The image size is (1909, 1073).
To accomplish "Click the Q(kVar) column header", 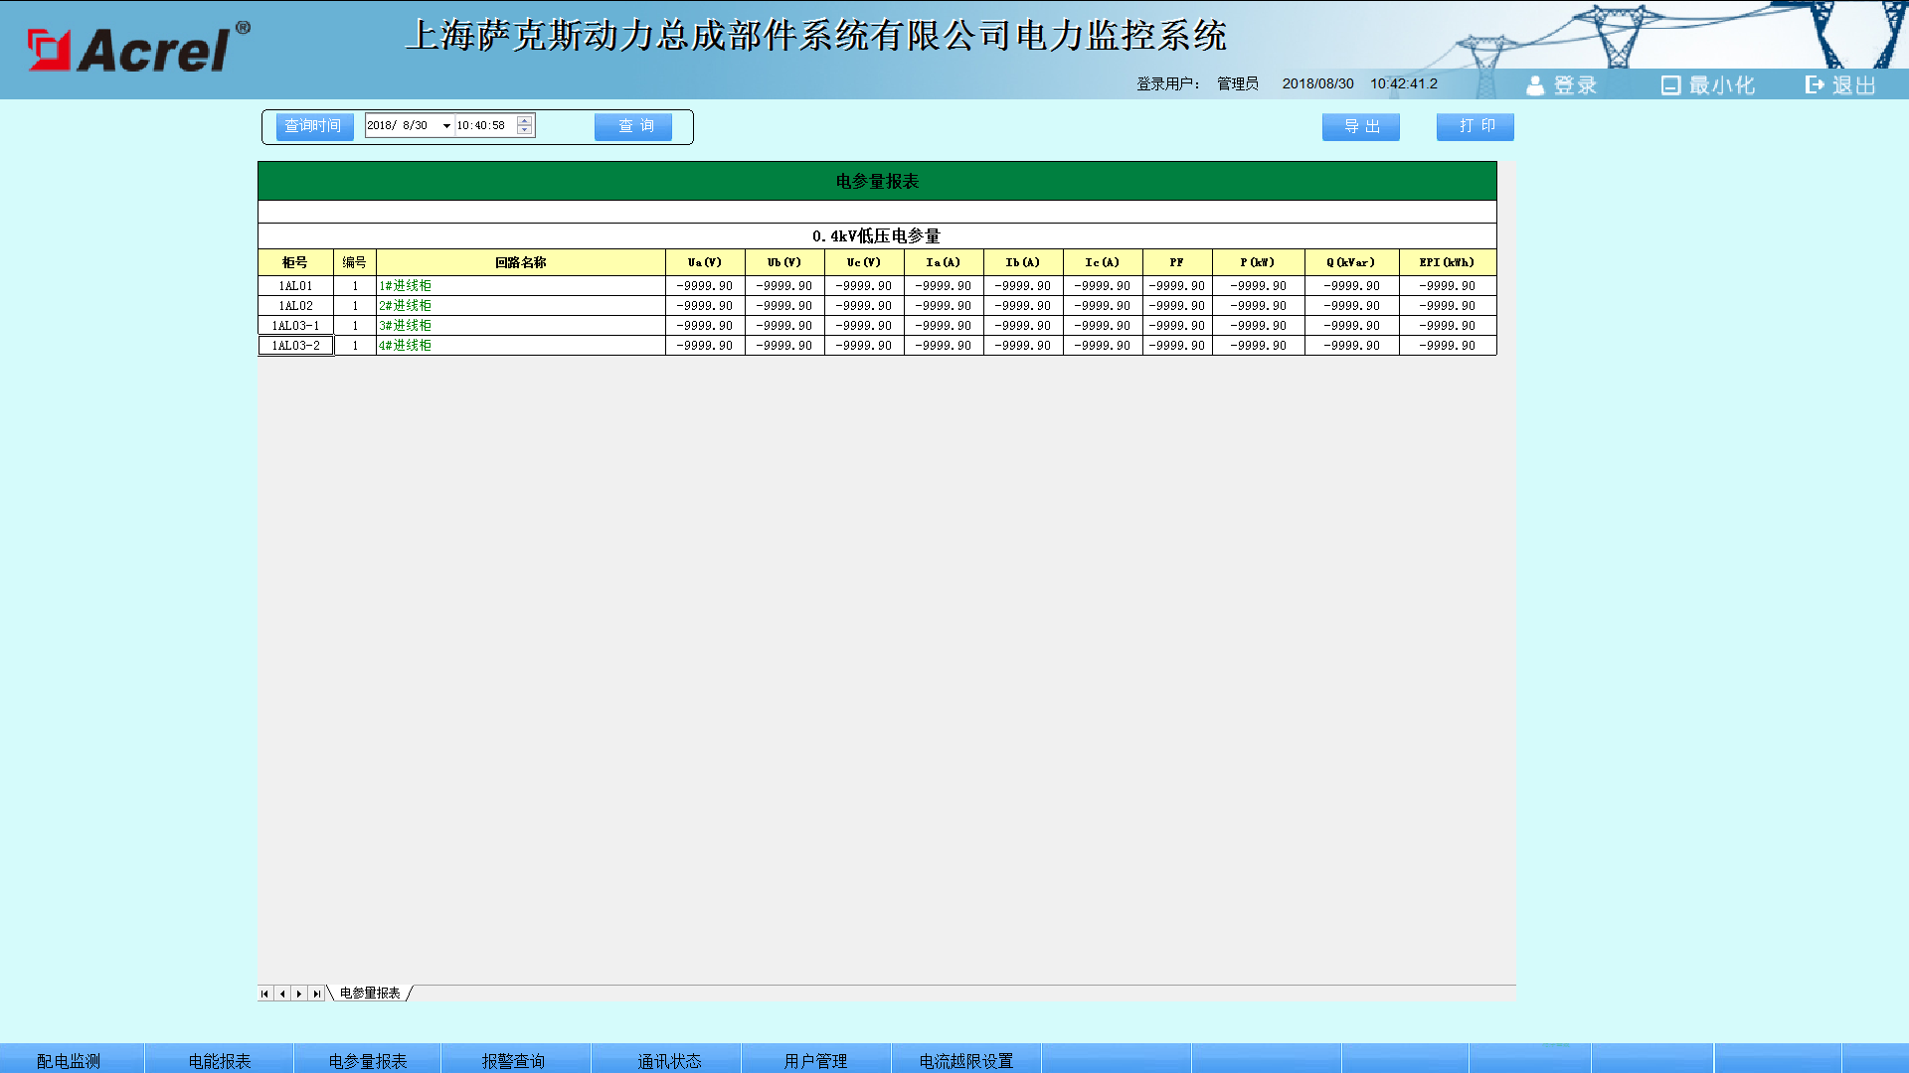I will pyautogui.click(x=1352, y=262).
